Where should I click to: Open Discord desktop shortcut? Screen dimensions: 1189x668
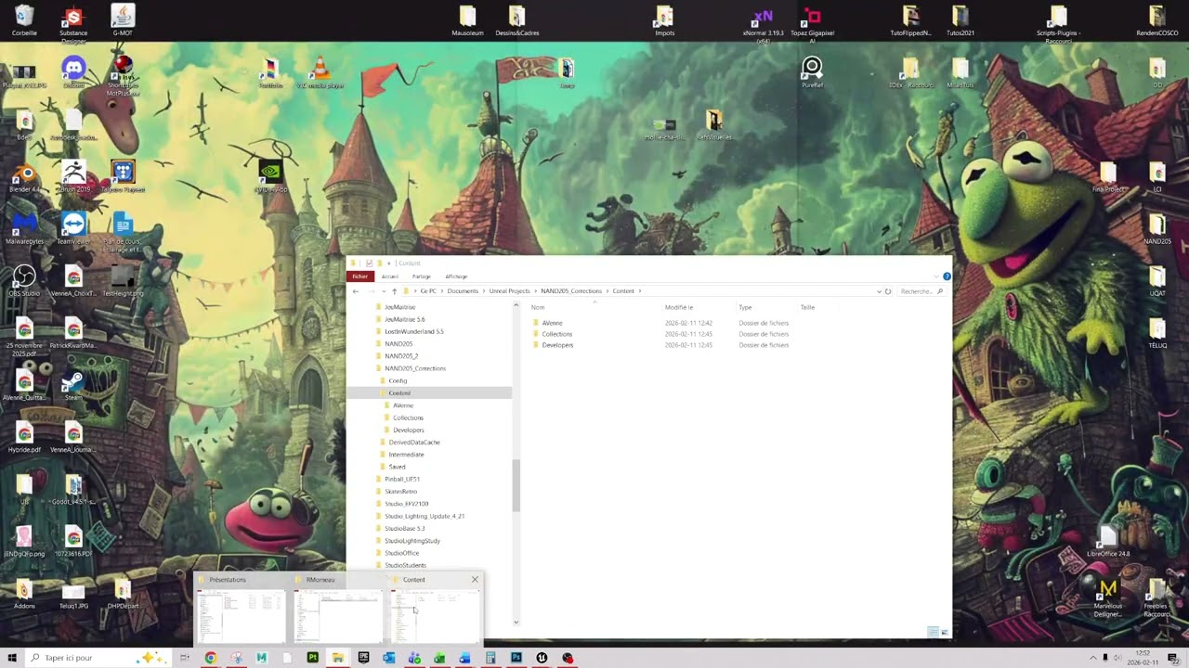73,72
